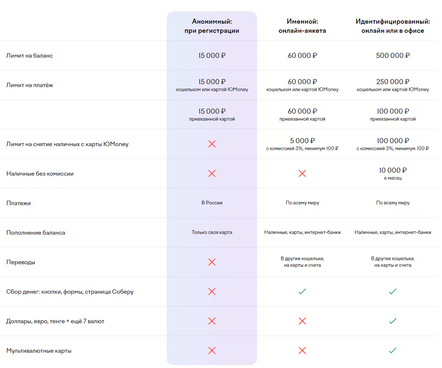
Task: Click red cross for Named currencies row
Action: point(302,321)
